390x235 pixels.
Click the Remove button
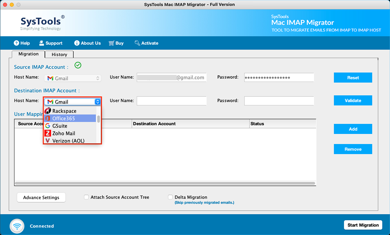(353, 149)
